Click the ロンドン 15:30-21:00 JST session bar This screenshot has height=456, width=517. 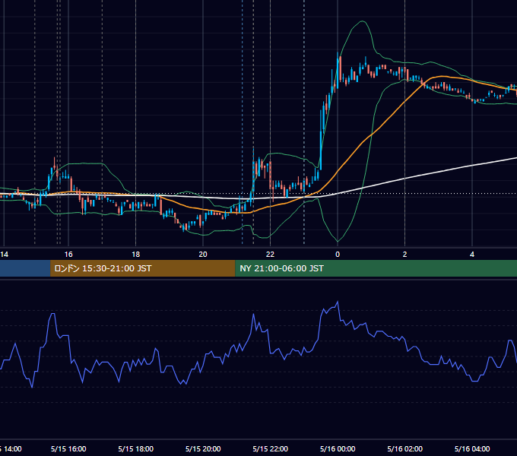(x=142, y=268)
